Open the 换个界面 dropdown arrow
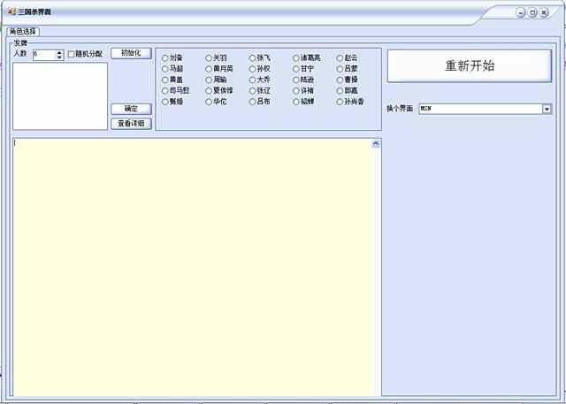Image resolution: width=566 pixels, height=404 pixels. click(x=547, y=109)
